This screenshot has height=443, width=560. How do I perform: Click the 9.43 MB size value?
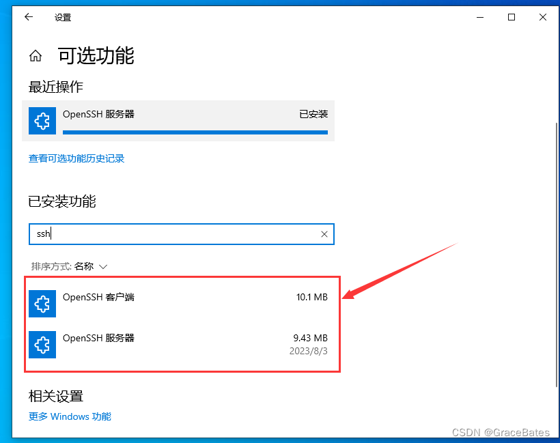(x=310, y=338)
